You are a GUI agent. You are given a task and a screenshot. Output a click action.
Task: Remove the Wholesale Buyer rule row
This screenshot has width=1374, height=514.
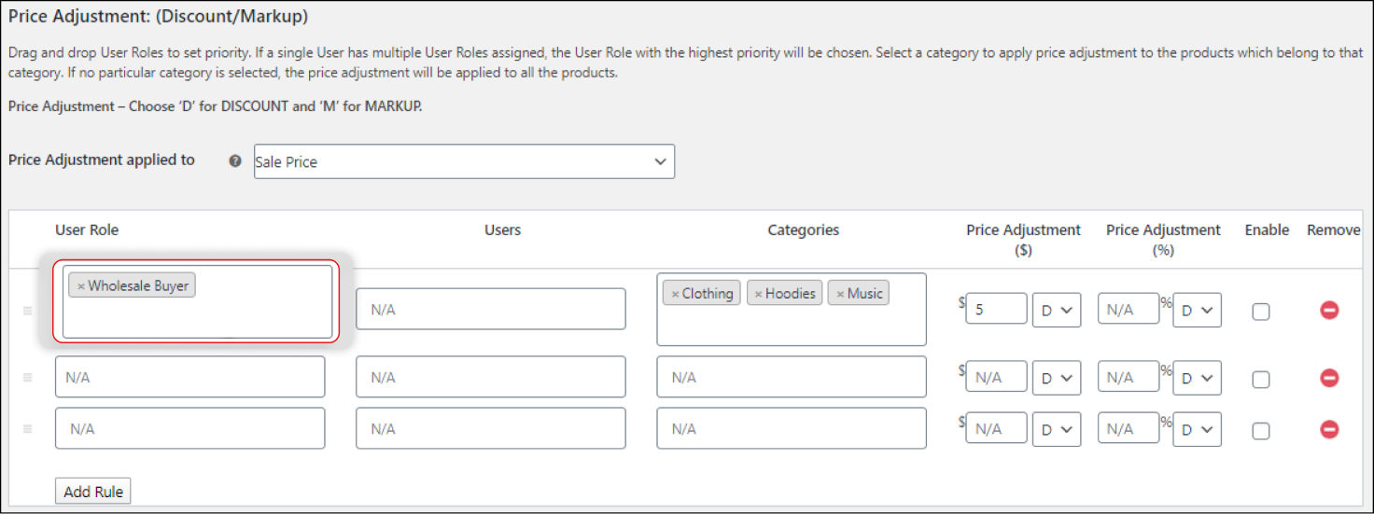pyautogui.click(x=1329, y=310)
